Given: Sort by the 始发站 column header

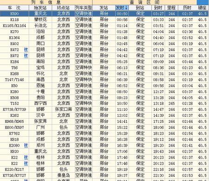Looking at the screenshot, I should click(40, 7).
